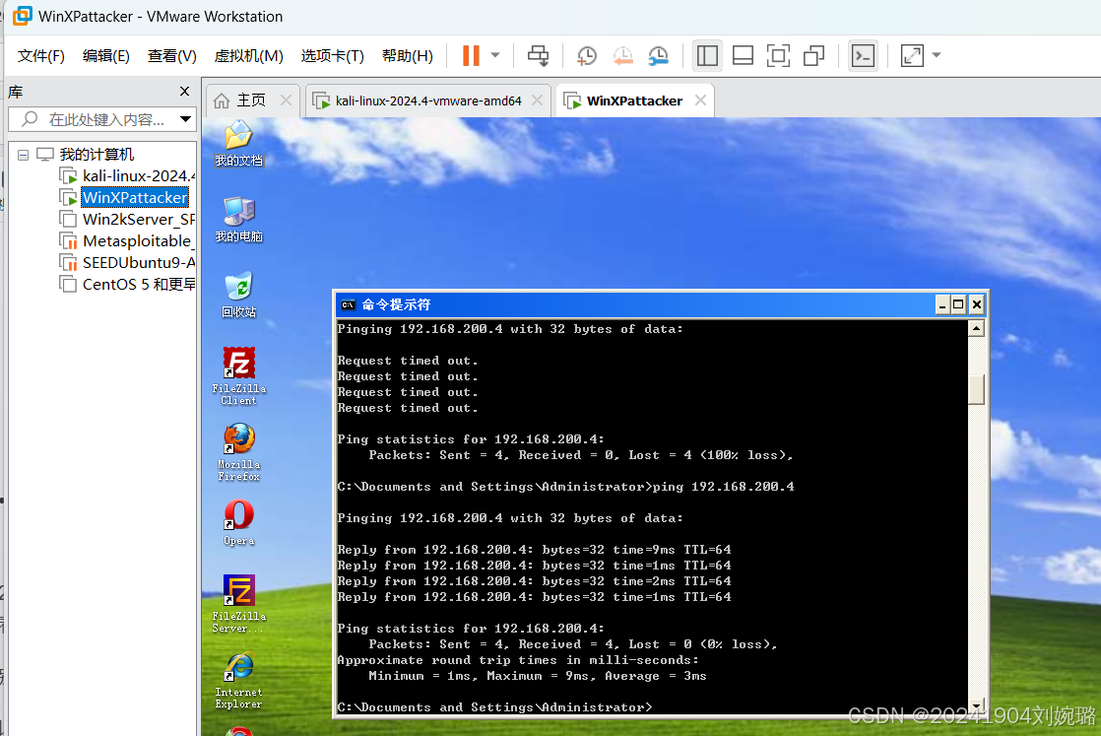Screen dimensions: 1101x736
Task: Open the 选项卡(T) menu
Action: tap(333, 56)
